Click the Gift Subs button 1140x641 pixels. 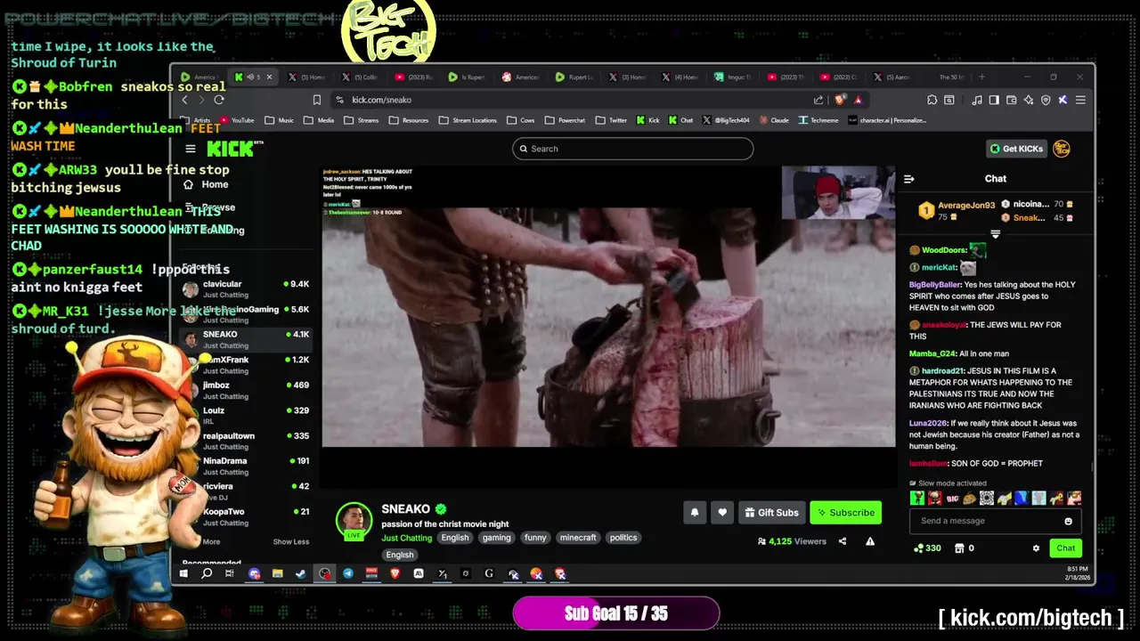click(x=772, y=513)
